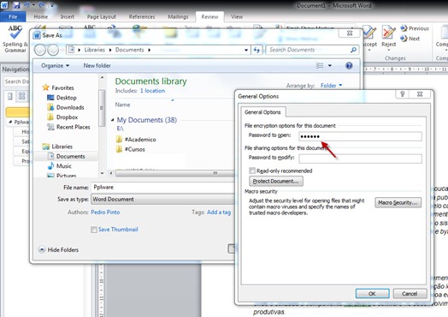Click the author Pedro Pinto
Image resolution: width=448 pixels, height=317 pixels.
[x=105, y=212]
